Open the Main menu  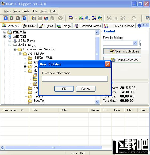coord(7,11)
